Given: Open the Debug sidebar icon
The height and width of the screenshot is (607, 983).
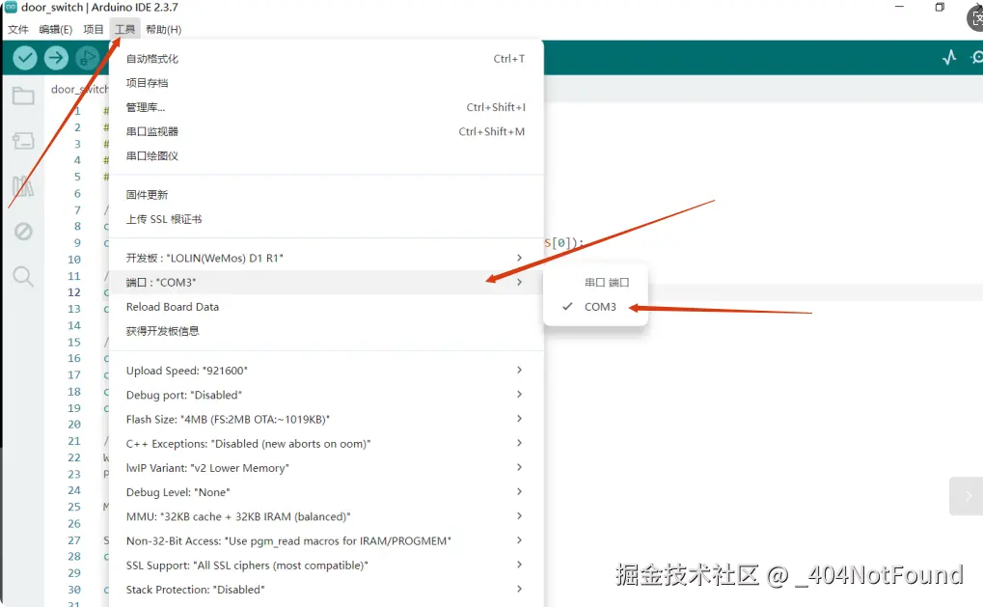Looking at the screenshot, I should (23, 232).
